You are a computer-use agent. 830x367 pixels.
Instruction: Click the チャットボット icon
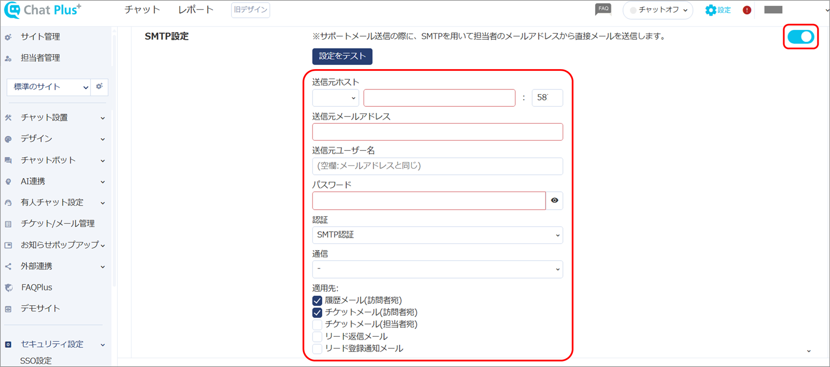[8, 161]
